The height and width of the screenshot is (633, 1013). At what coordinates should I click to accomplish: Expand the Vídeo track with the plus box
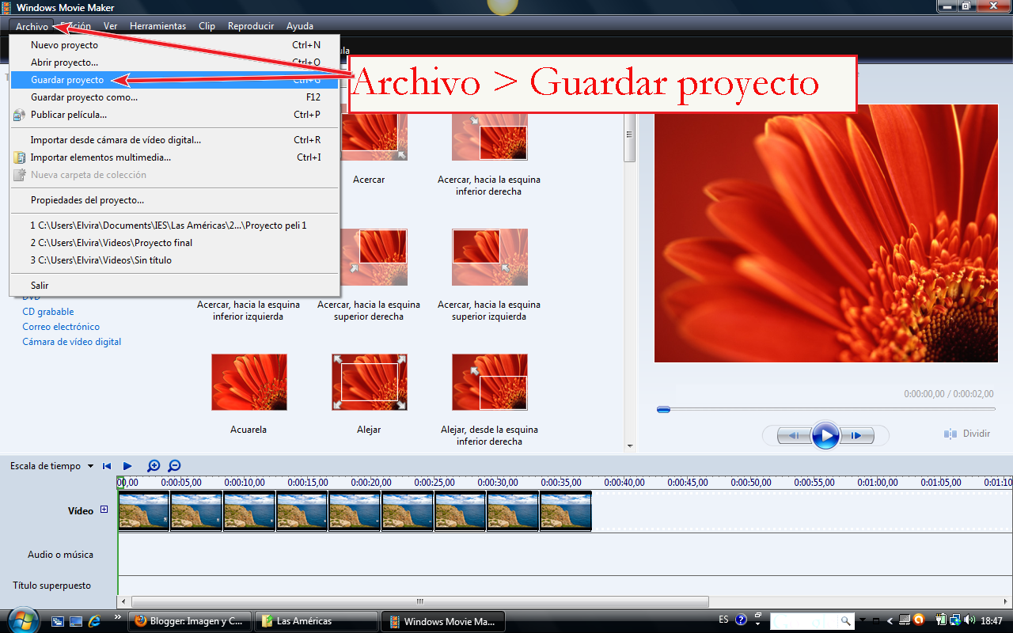pos(104,510)
